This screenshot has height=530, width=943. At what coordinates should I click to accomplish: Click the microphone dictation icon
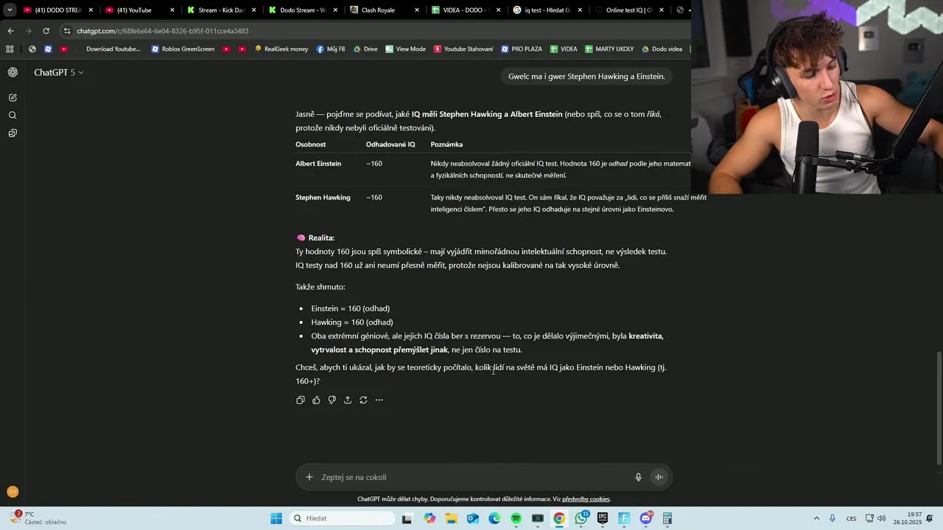[x=639, y=477]
